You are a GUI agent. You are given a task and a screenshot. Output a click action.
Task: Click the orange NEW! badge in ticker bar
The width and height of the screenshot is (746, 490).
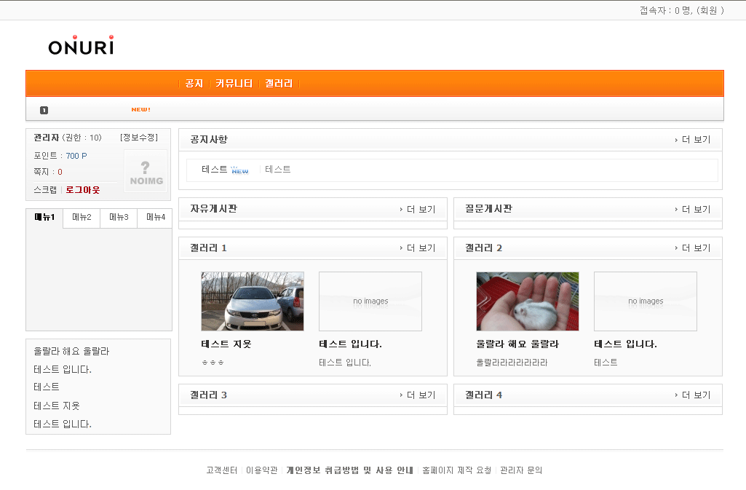pos(140,110)
